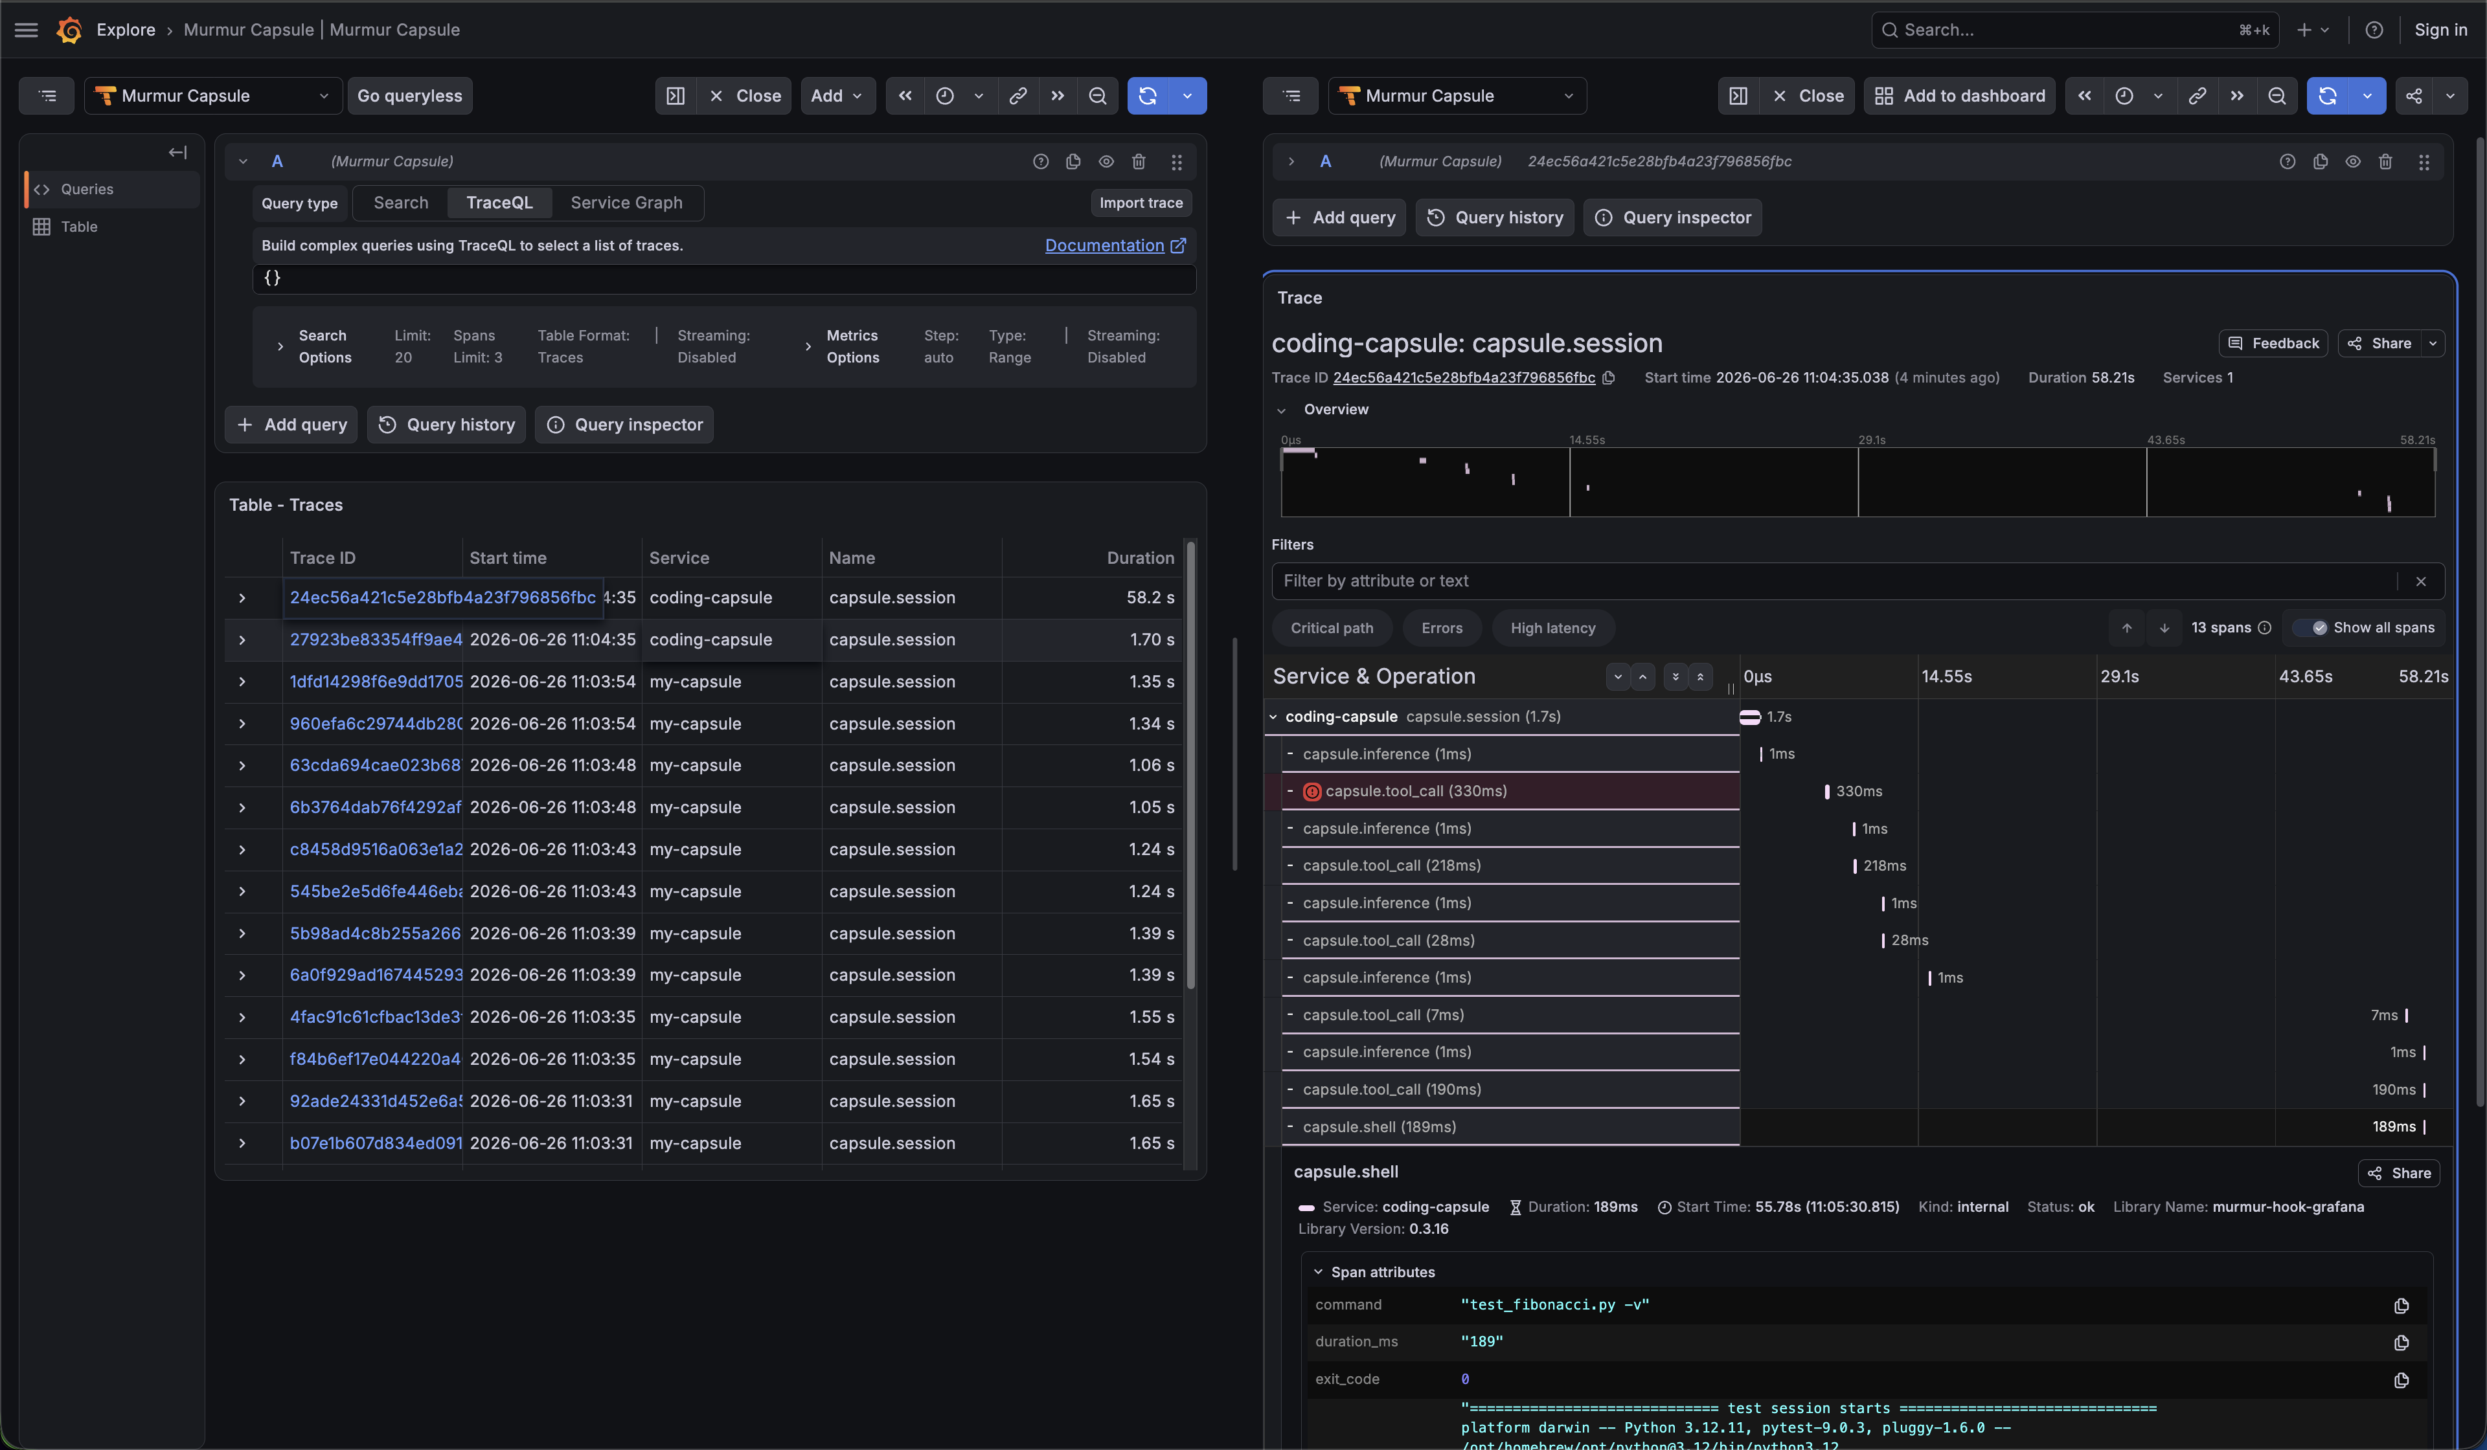The image size is (2487, 1450).
Task: Click Import trace button
Action: click(x=1141, y=203)
